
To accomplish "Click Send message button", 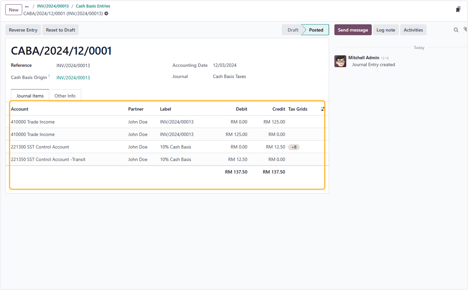I will click(353, 30).
